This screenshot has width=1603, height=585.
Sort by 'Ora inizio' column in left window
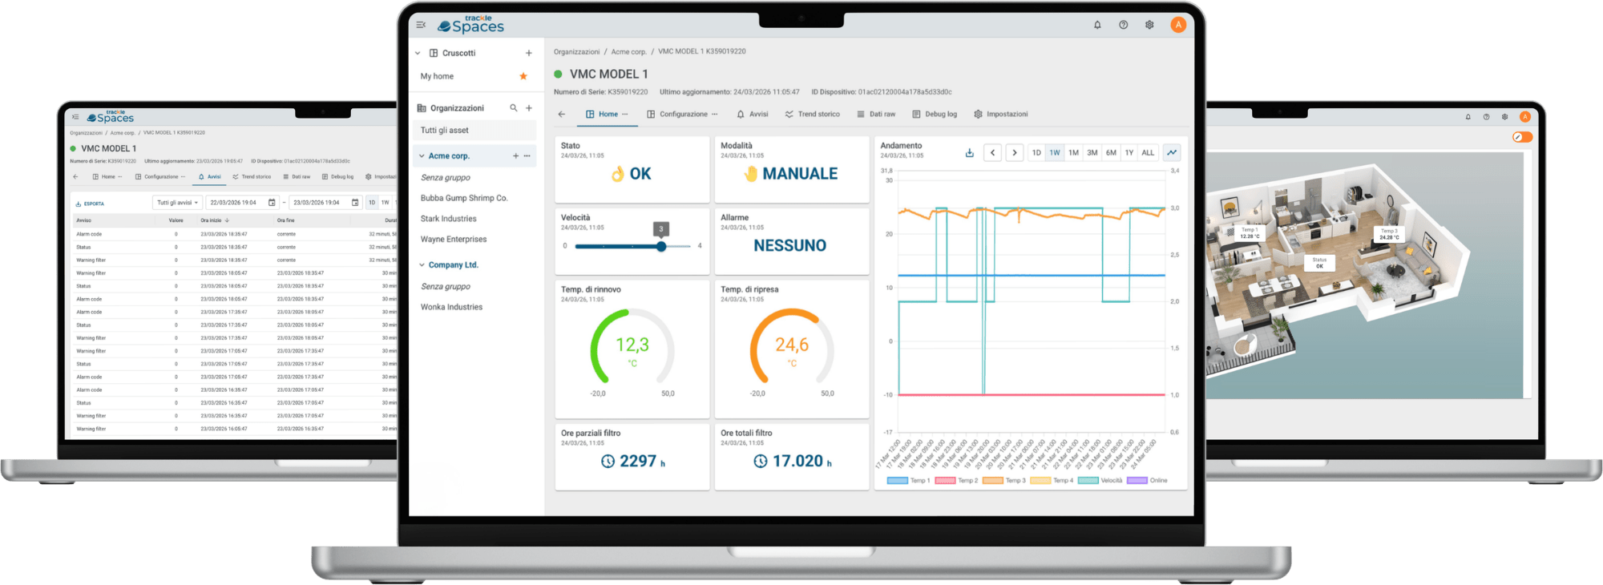click(215, 220)
